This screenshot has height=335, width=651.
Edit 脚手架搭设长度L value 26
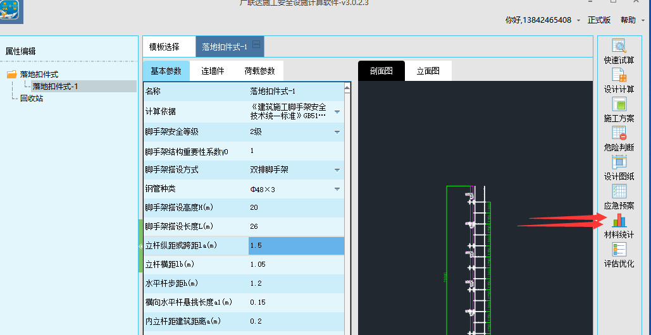click(x=296, y=226)
